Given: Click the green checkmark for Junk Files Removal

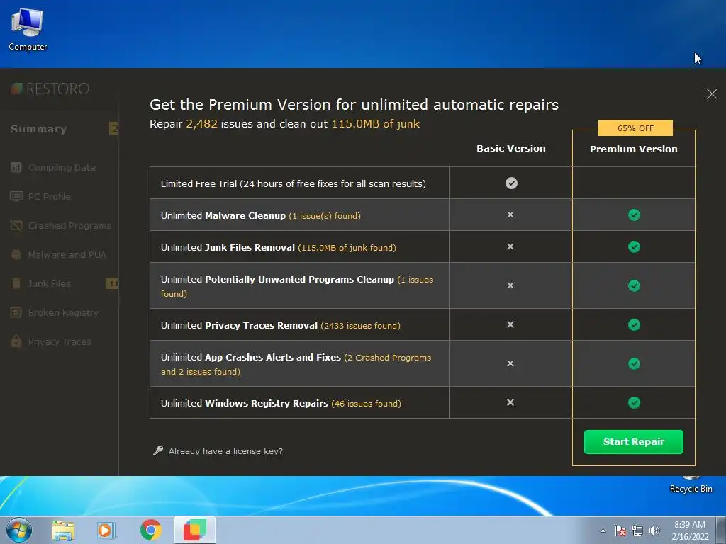Looking at the screenshot, I should [x=634, y=247].
